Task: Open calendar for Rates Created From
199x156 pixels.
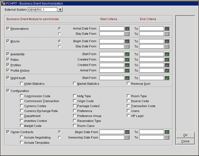Action: 127,59
